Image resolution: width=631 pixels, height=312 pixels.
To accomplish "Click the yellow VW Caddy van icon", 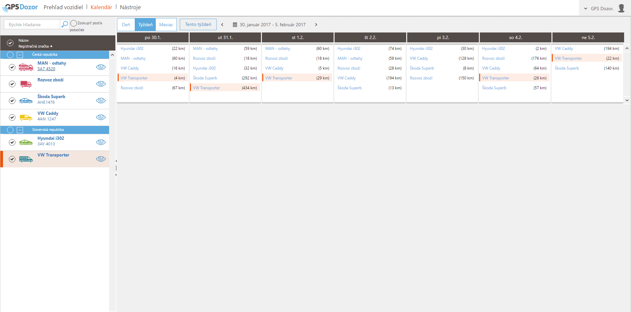I will click(26, 117).
